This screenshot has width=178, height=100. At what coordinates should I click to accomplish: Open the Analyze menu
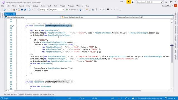pyautogui.click(x=71, y=6)
